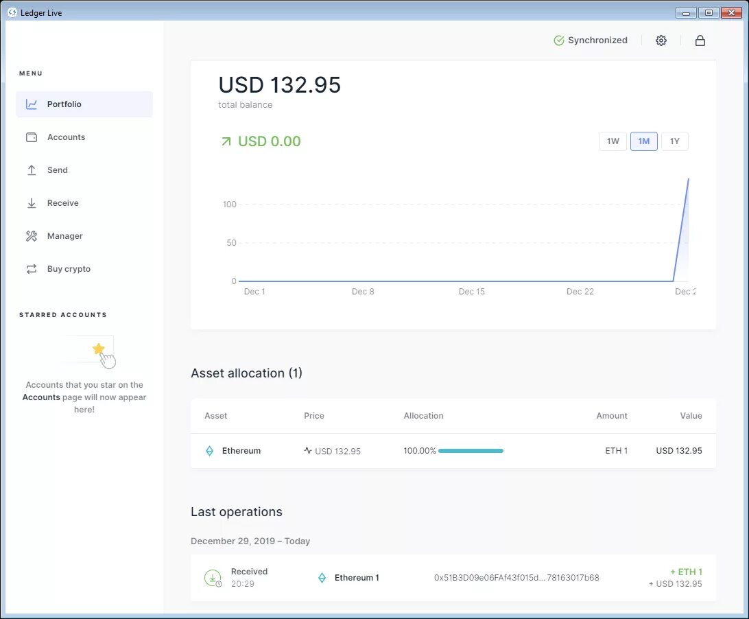Open the Received Ethereum 1 operation
Viewport: 749px width, 619px height.
453,578
